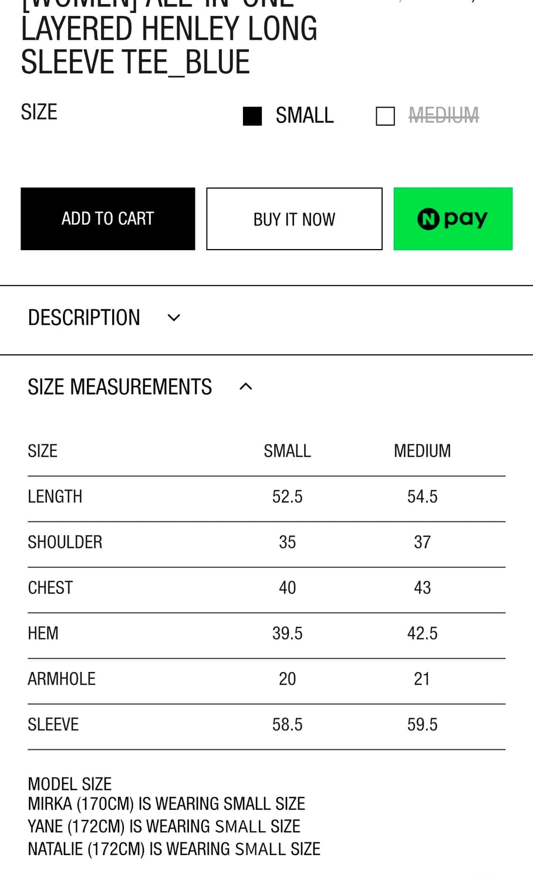This screenshot has width=533, height=881.
Task: Collapse the Size Measurements chevron arrow
Action: [x=246, y=386]
